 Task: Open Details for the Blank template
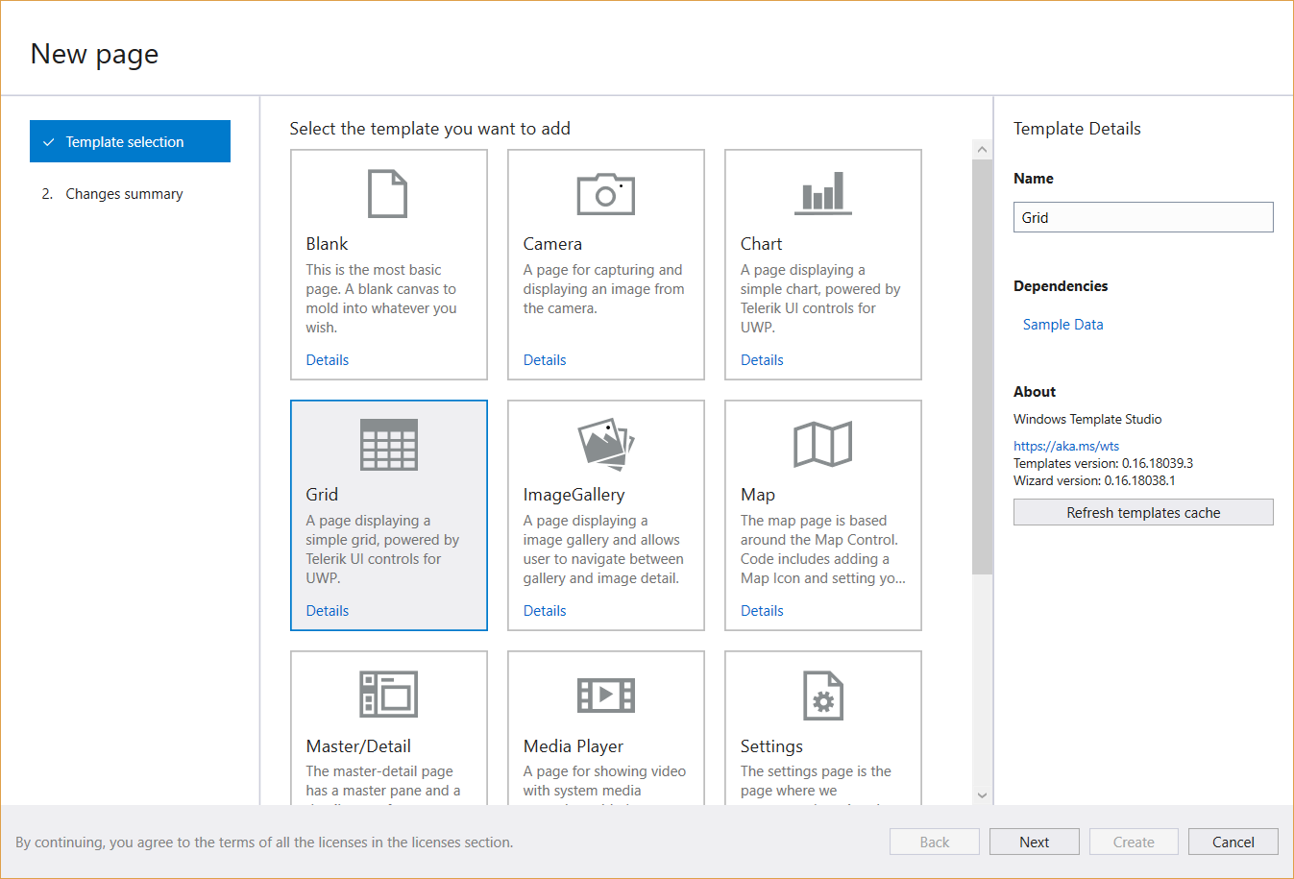tap(327, 359)
